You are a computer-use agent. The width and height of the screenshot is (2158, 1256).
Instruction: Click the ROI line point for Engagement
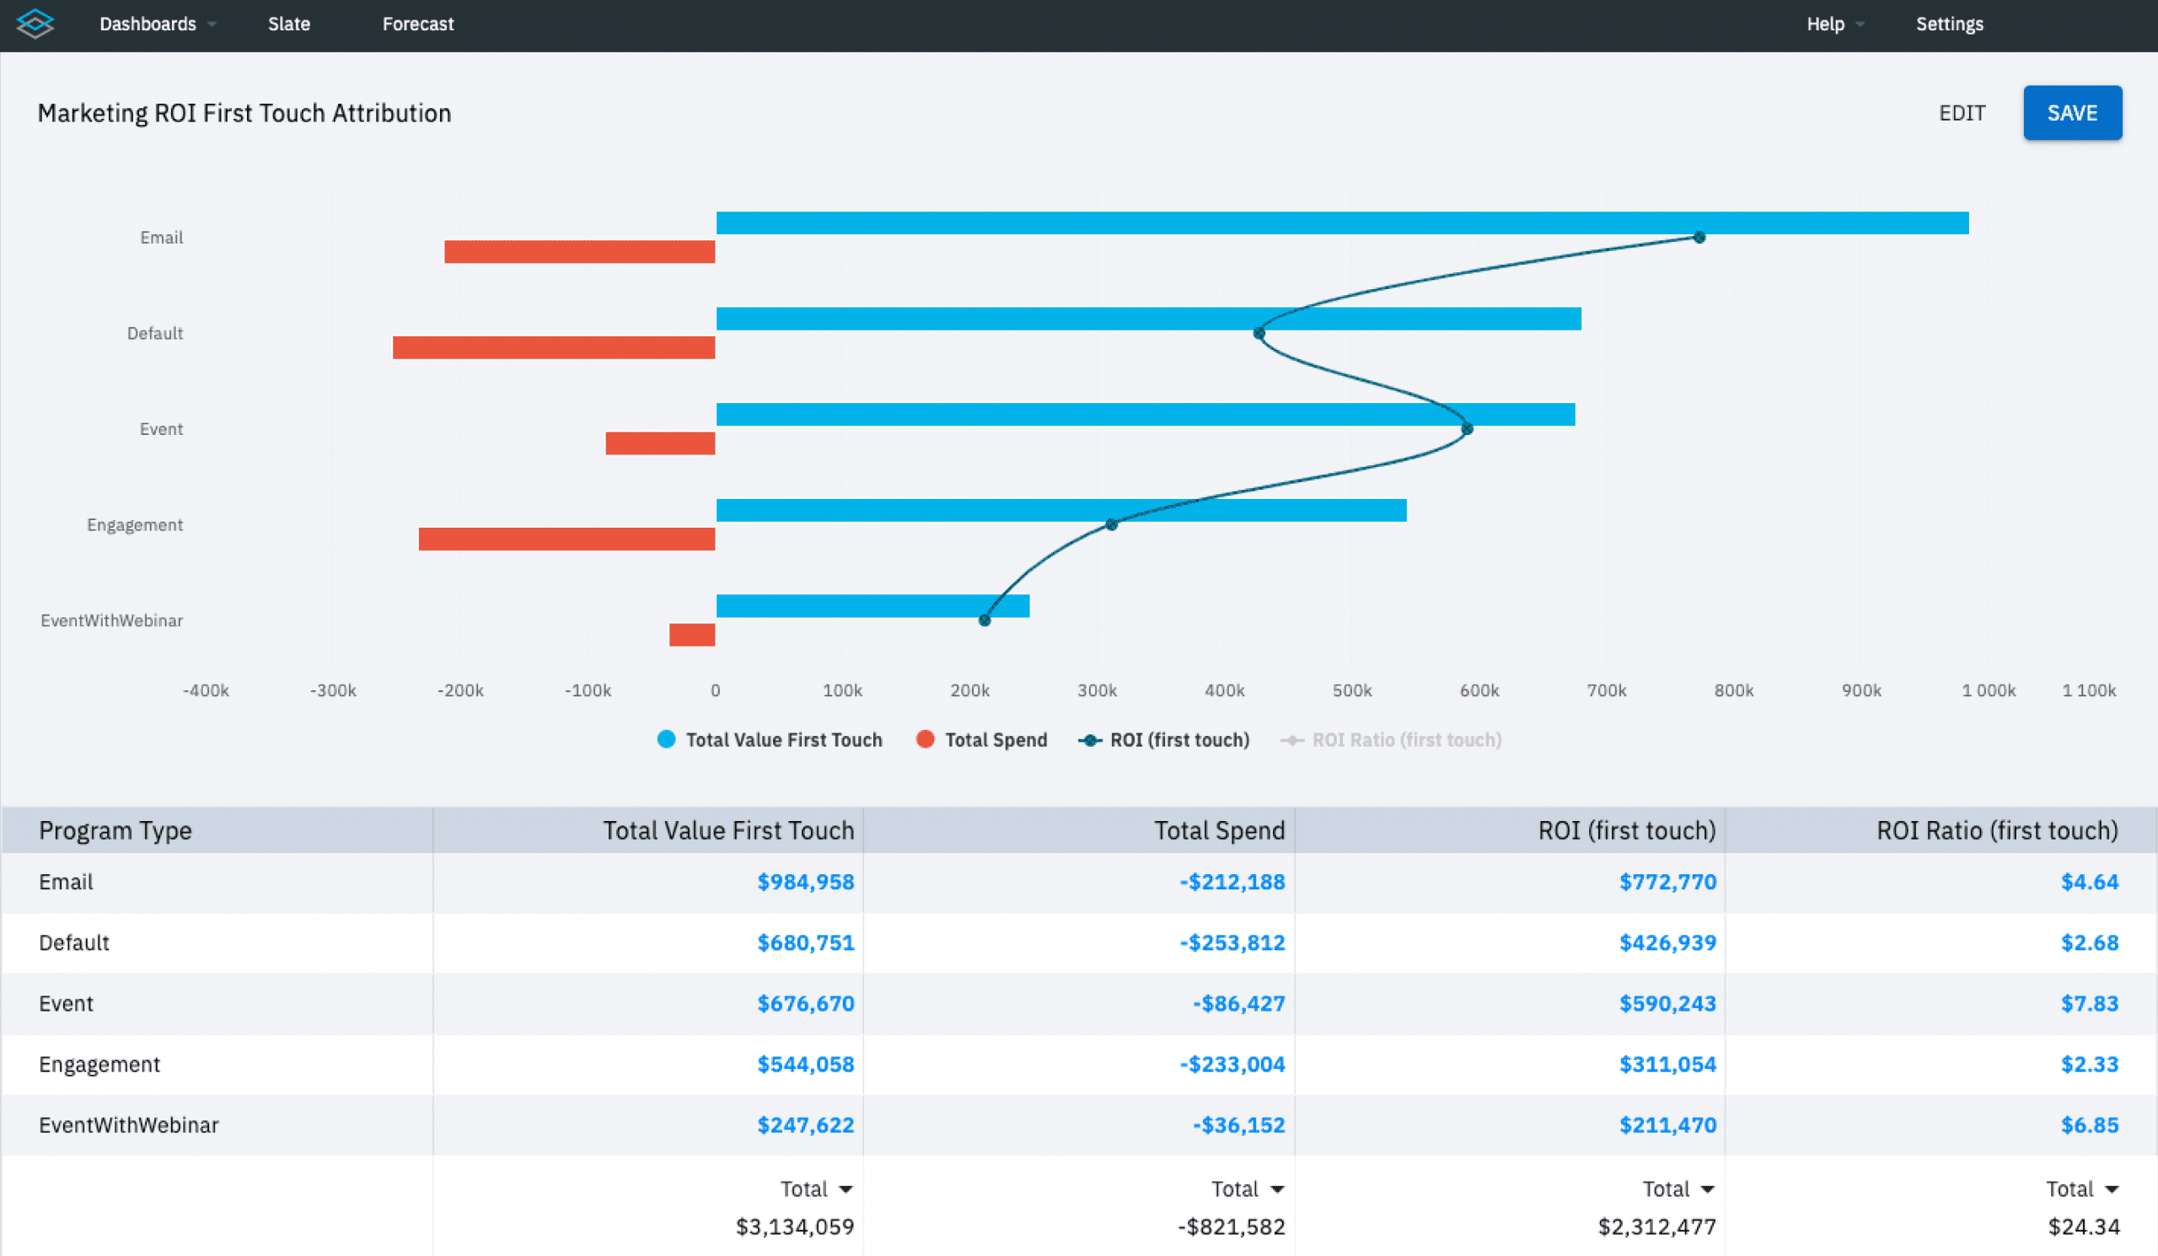pos(1112,524)
